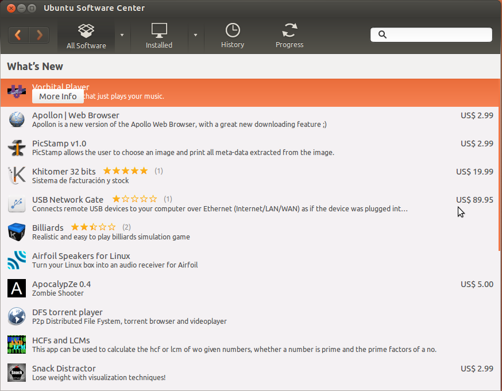This screenshot has height=391, width=502.
Task: Select the PicStamp v1.0 application icon
Action: [x=17, y=148]
